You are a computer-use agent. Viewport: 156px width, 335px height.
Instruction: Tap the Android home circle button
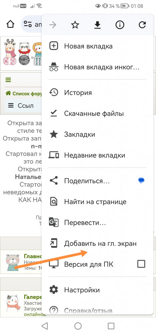point(78,326)
